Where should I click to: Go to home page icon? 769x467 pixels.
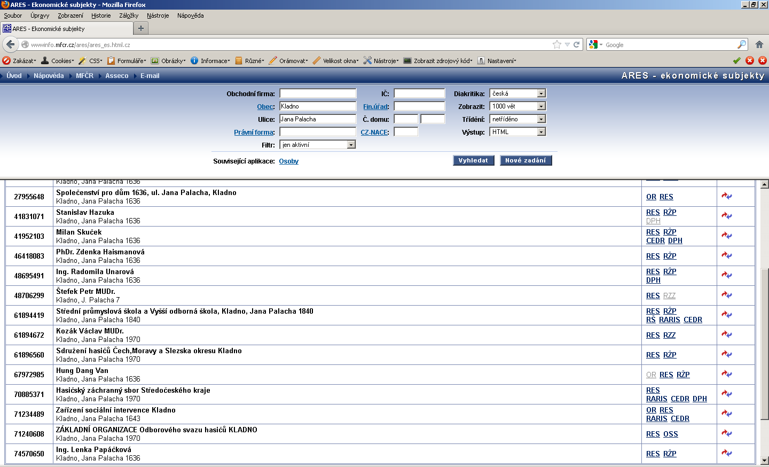tap(759, 45)
